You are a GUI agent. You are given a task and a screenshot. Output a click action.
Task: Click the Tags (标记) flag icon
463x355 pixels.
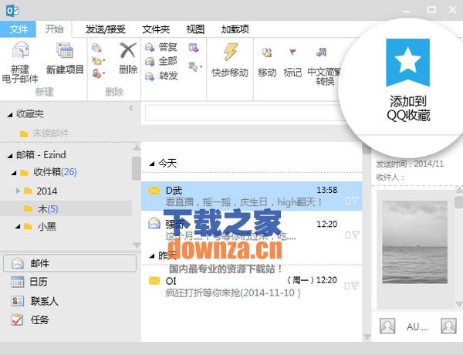[x=292, y=53]
